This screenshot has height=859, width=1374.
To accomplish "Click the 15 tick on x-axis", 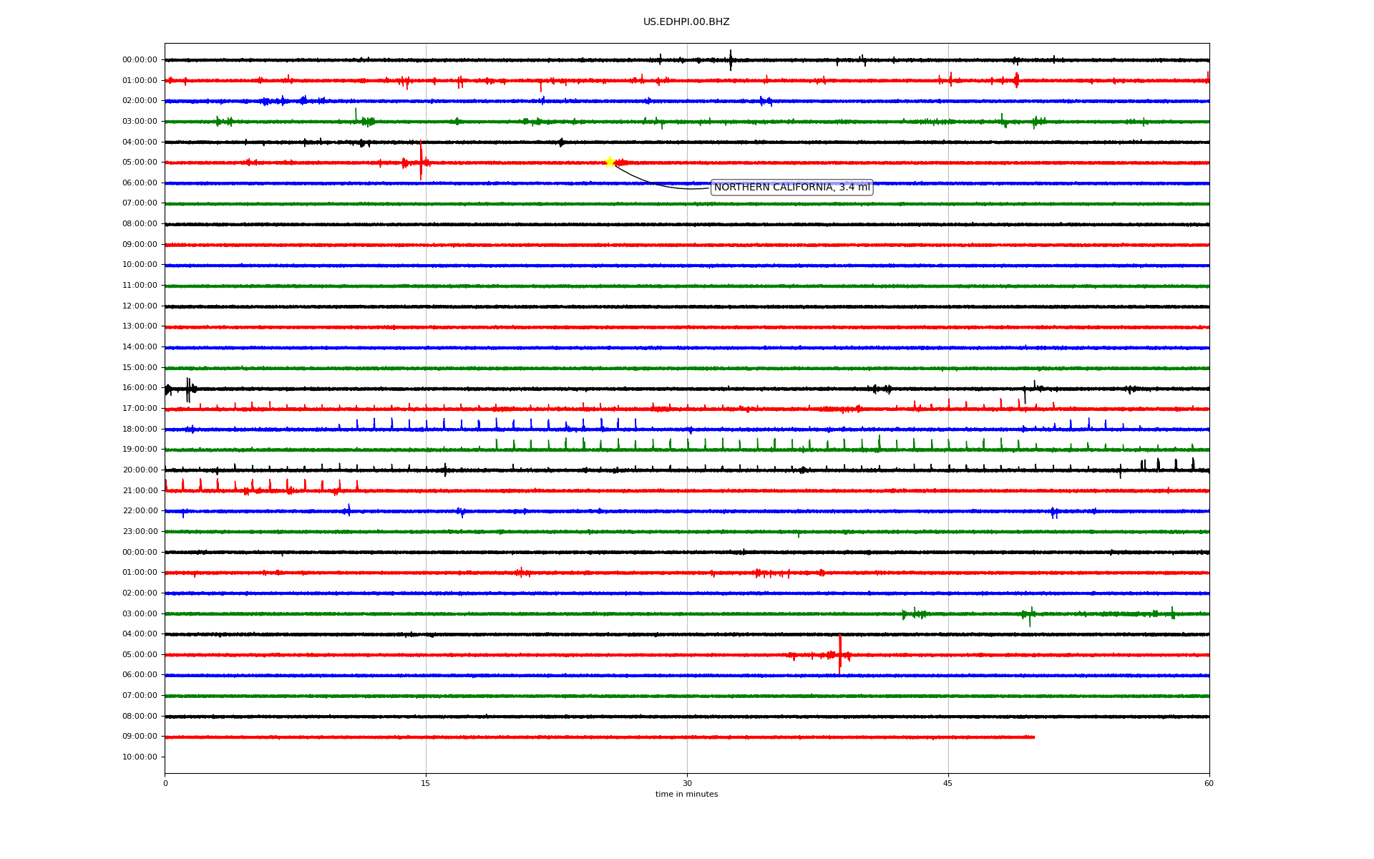I will (426, 783).
